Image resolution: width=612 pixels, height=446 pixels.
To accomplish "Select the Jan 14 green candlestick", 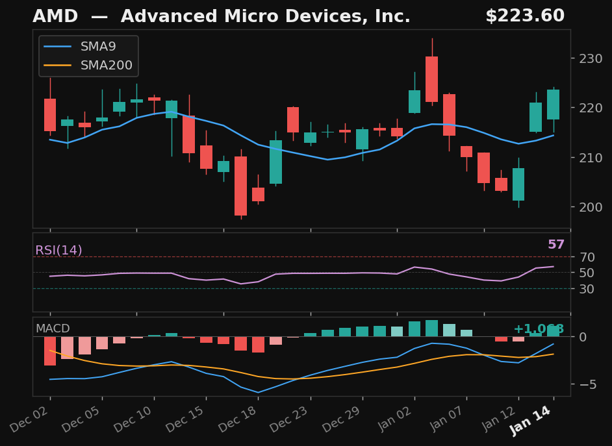I will [553, 105].
